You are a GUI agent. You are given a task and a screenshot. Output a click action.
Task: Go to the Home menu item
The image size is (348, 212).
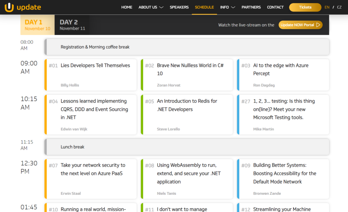127,7
